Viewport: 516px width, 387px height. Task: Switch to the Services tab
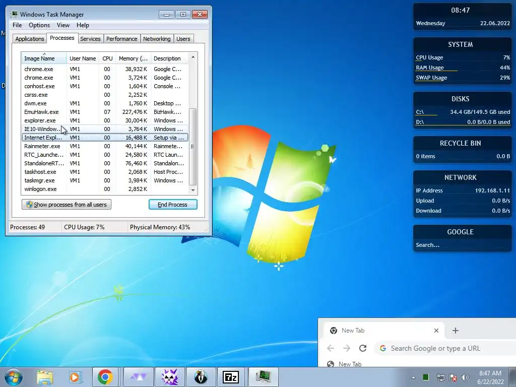pos(90,39)
